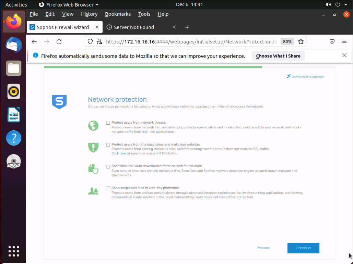Launch Thunderbird Mail from the dock

click(14, 45)
